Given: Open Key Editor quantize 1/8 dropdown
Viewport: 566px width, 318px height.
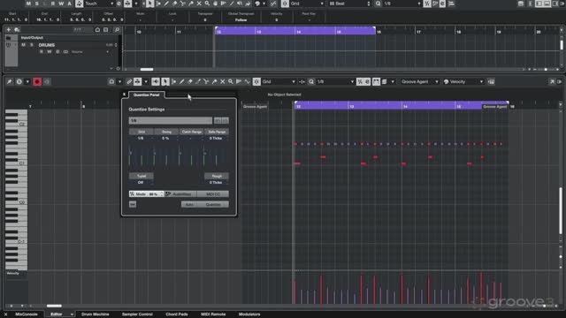Looking at the screenshot, I should pos(335,82).
